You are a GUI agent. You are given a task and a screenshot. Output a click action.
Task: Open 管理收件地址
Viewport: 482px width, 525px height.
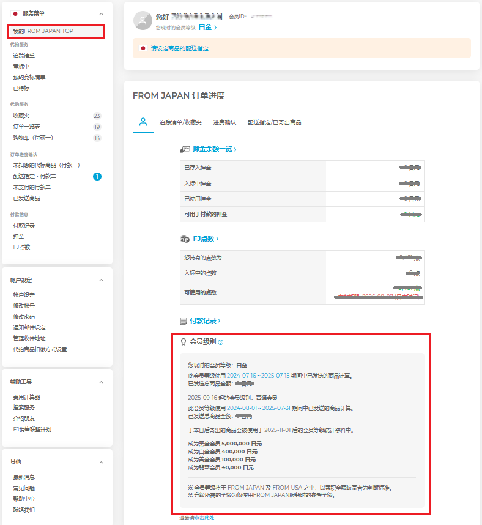tap(29, 338)
